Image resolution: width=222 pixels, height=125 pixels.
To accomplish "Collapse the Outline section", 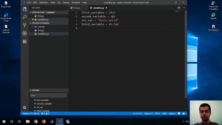I will click(x=49, y=90).
